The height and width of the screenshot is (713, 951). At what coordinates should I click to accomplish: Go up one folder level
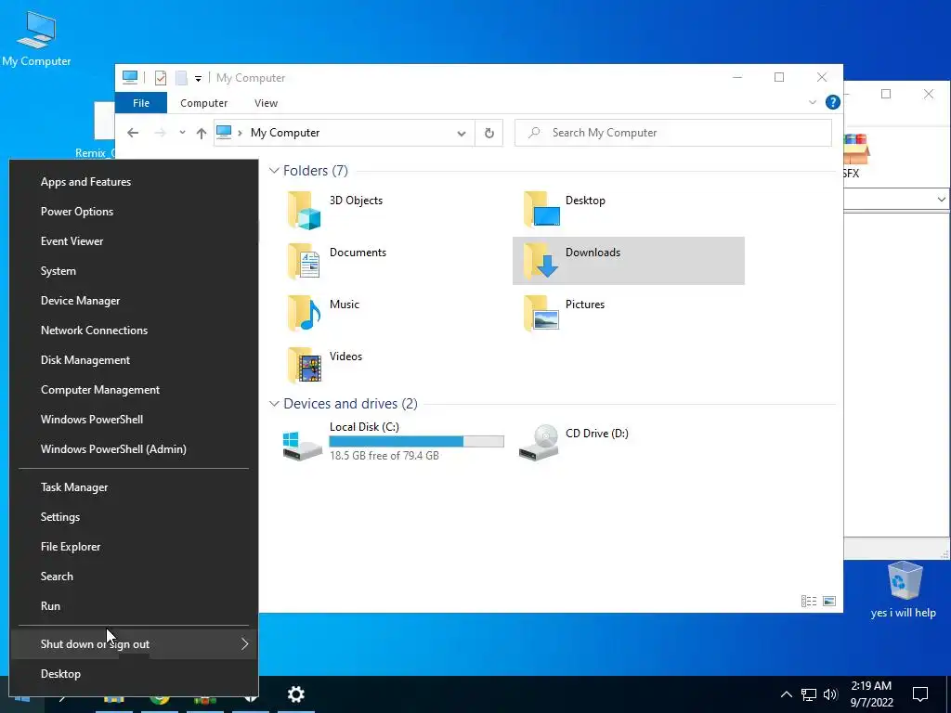coord(202,133)
